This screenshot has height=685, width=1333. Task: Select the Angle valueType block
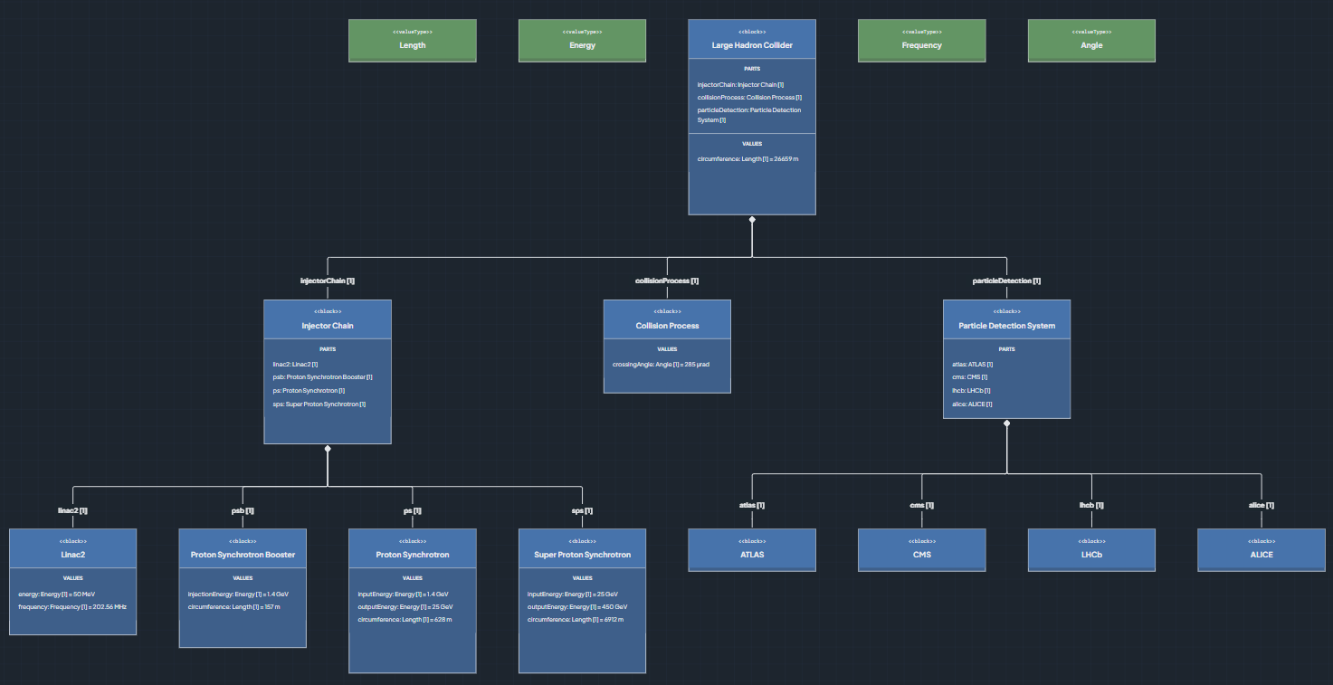point(1091,41)
